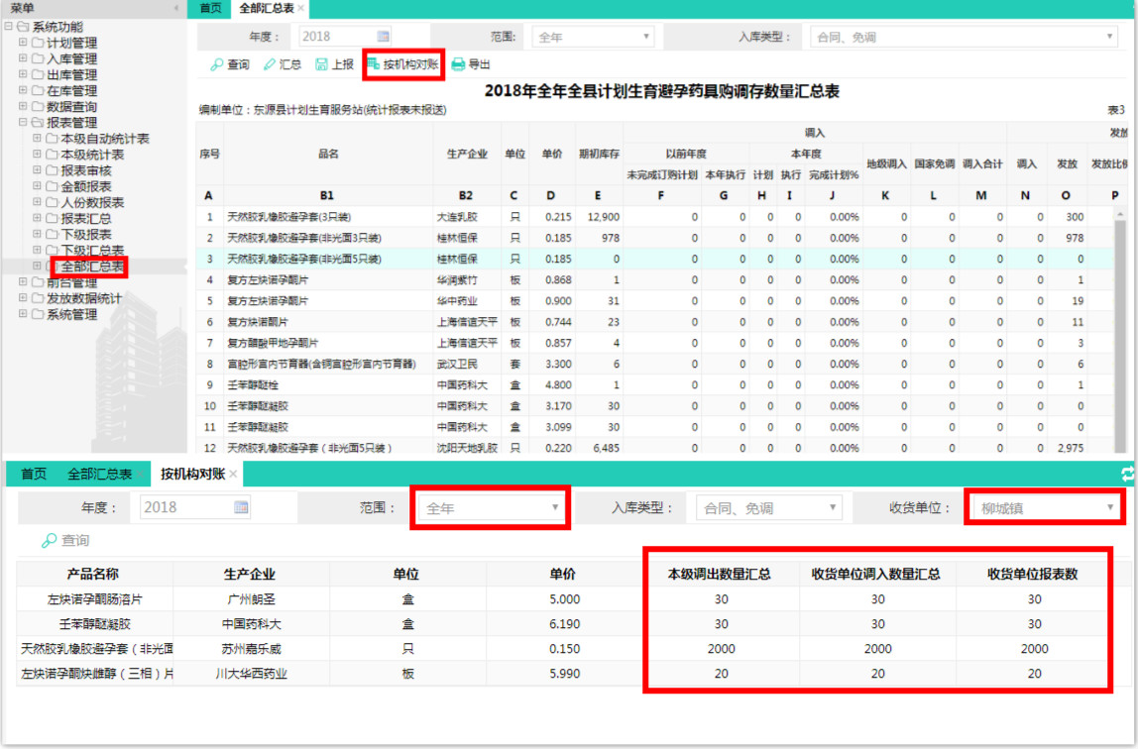Open the calendar icon in the upper 年度 field

[x=384, y=37]
